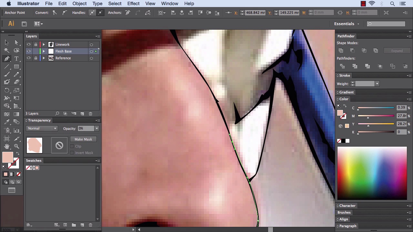This screenshot has width=413, height=232.
Task: Choose the Lasso tool
Action: coord(17,51)
